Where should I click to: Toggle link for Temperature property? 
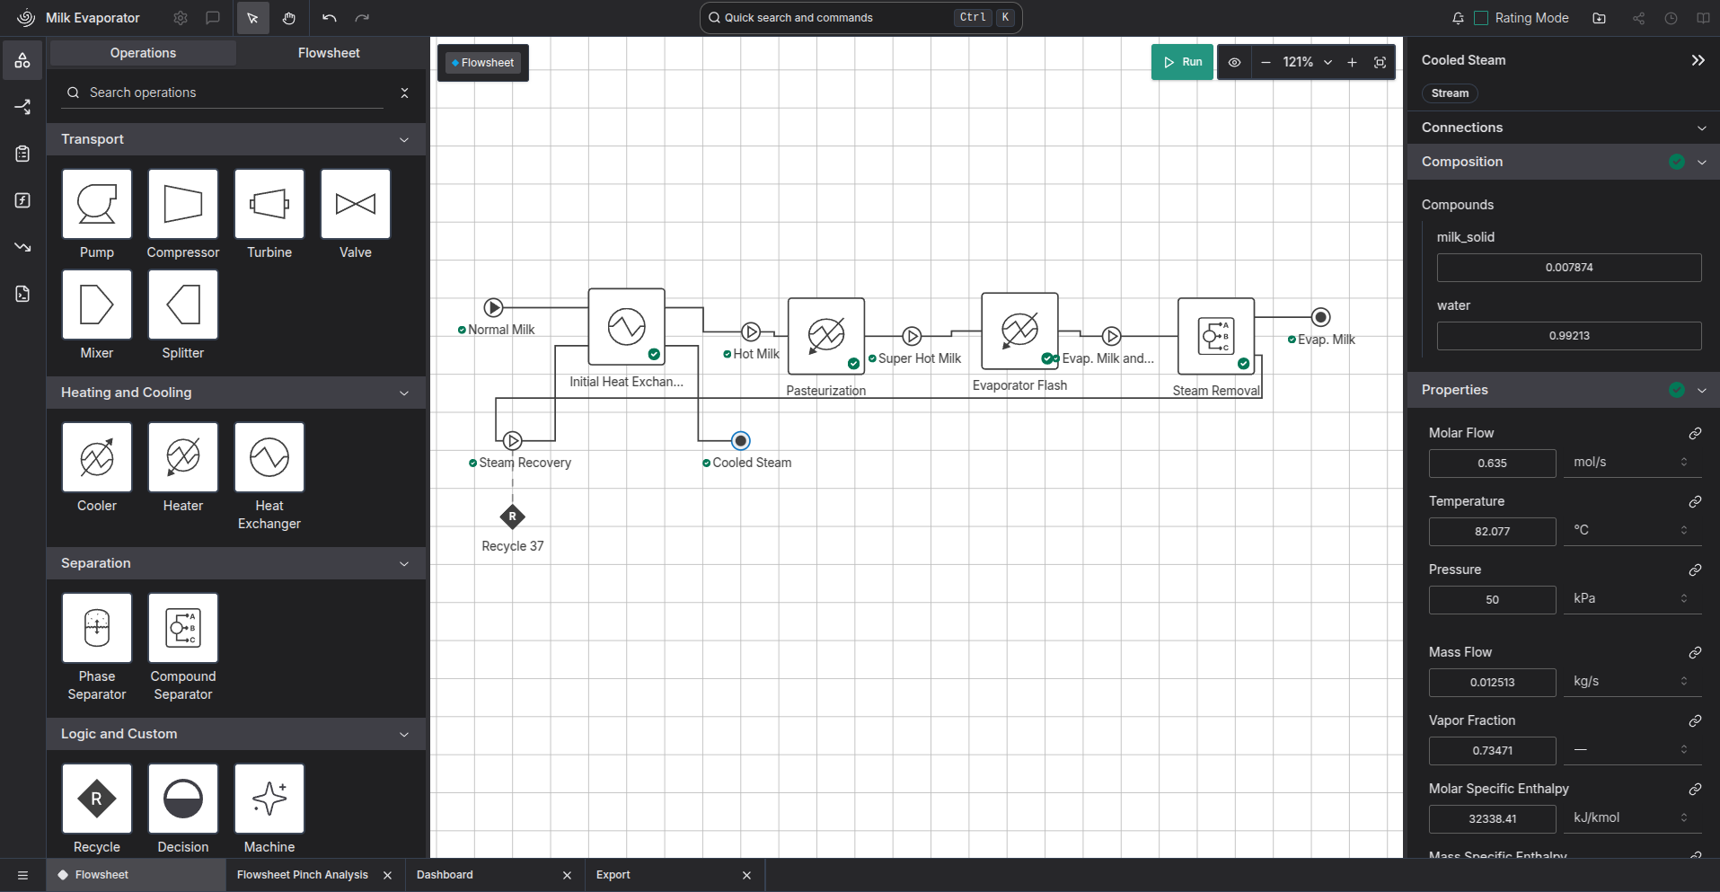pos(1695,501)
